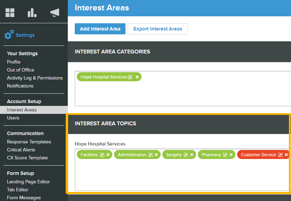The image size is (291, 201).
Task: Edit the Administration topic
Action: click(x=151, y=155)
